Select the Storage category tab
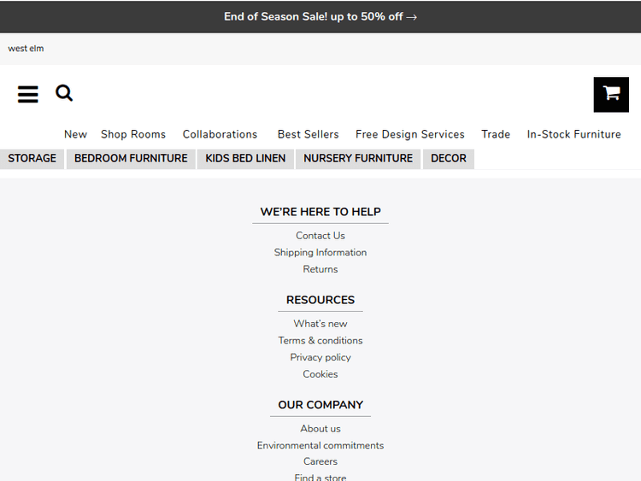 coord(32,158)
